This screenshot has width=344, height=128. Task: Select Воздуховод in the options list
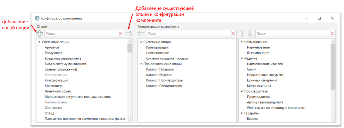pos(54,53)
